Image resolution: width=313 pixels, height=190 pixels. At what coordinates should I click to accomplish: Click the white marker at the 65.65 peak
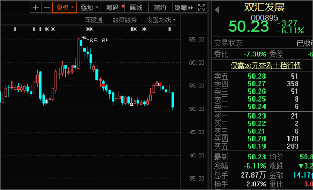(84, 37)
